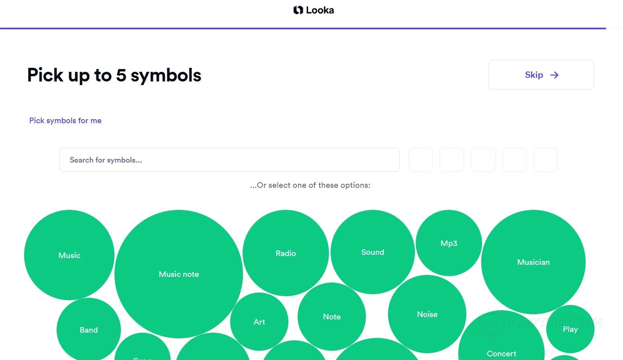Pick the Musician symbol bubble
The height and width of the screenshot is (360, 623).
point(533,262)
